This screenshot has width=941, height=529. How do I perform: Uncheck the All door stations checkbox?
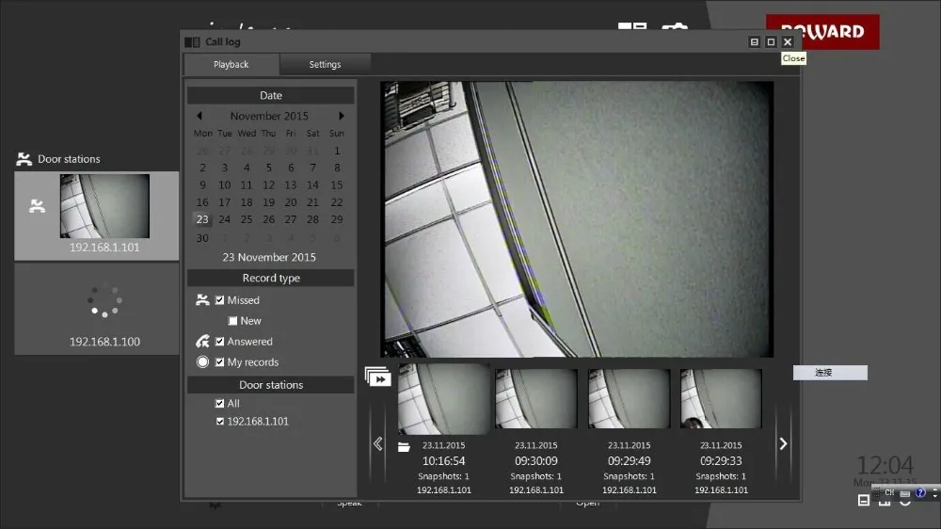(220, 404)
